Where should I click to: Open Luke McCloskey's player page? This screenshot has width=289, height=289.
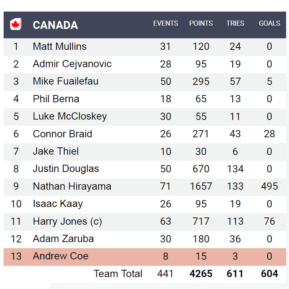point(70,116)
